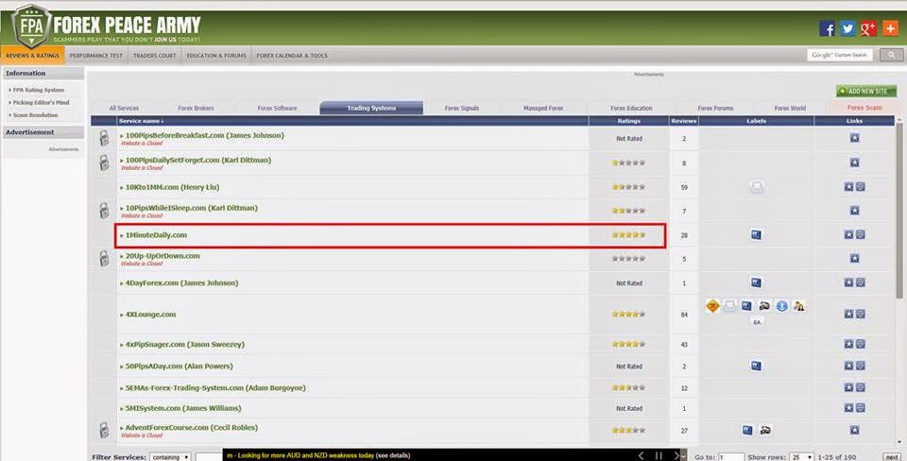Sort by the Reviews column header
Viewport: 907px width, 461px height.
(684, 121)
